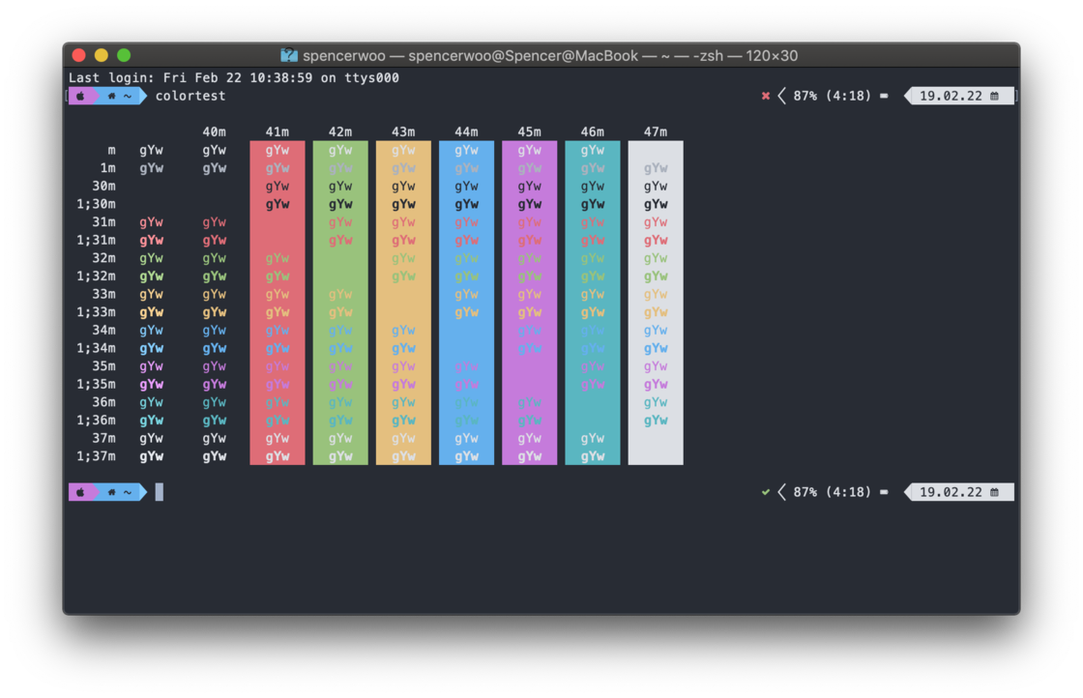Click the Apple logo in the bottom prompt
This screenshot has width=1083, height=698.
pos(82,492)
